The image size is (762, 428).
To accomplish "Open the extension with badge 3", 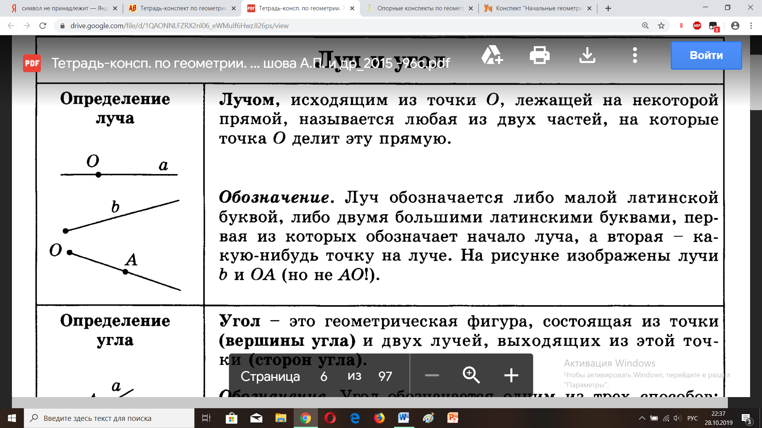I will pyautogui.click(x=714, y=27).
